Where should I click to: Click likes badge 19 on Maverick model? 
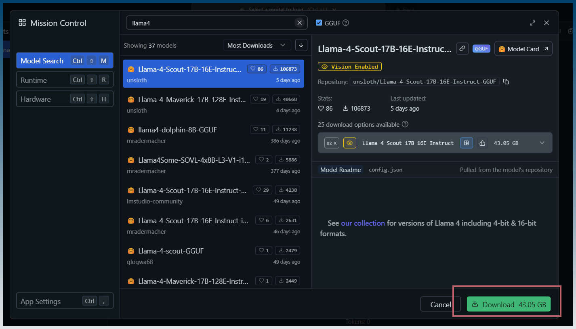coord(260,99)
